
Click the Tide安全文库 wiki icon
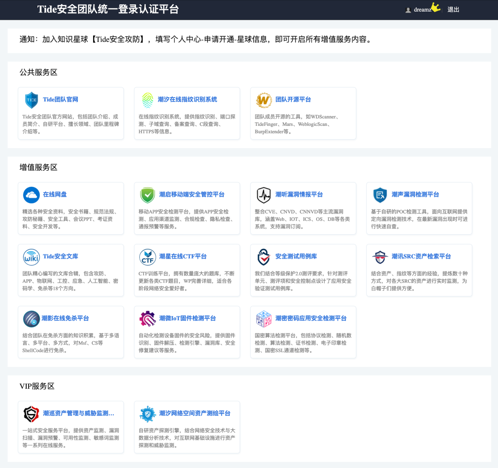coord(31,257)
